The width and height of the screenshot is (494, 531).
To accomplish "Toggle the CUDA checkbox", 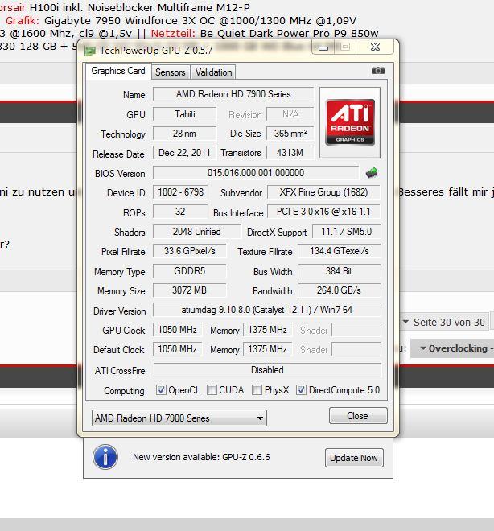I will (212, 389).
